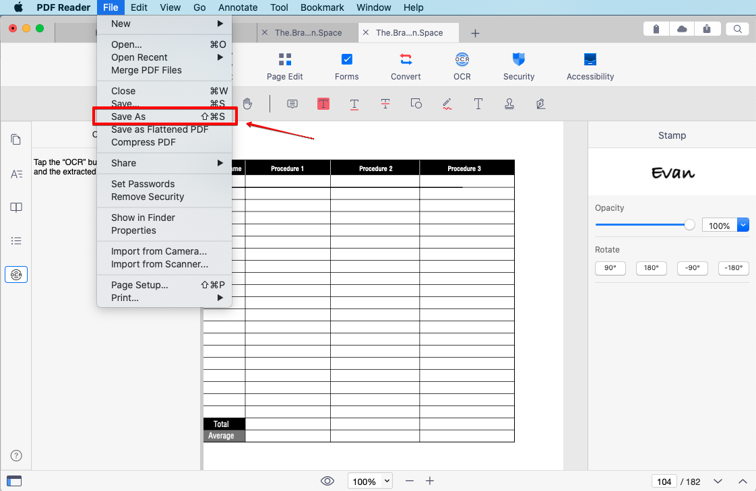
Task: Select the shapes annotation tool
Action: (x=416, y=104)
